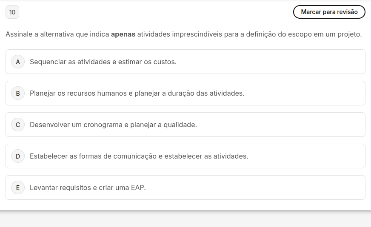This screenshot has width=371, height=227.
Task: Select the question number 10 badge
Action: tap(12, 12)
